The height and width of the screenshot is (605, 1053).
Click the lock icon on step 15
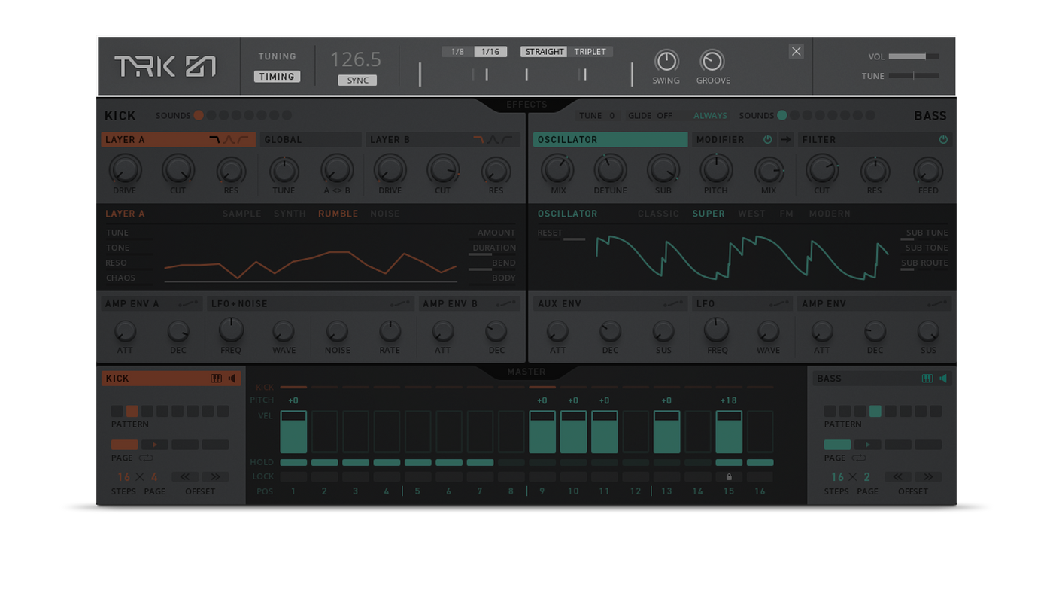(729, 476)
